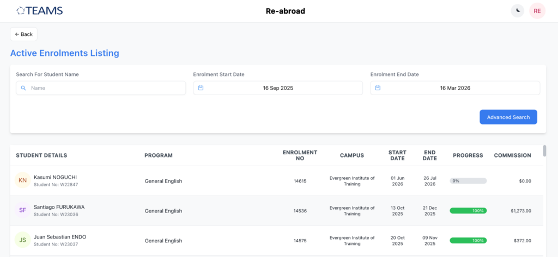Open the Enrolment Start Date picker showing 16 Sep 2025

coord(278,88)
